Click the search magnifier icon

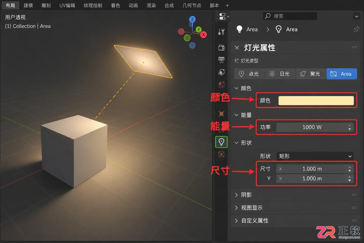[x=268, y=16]
